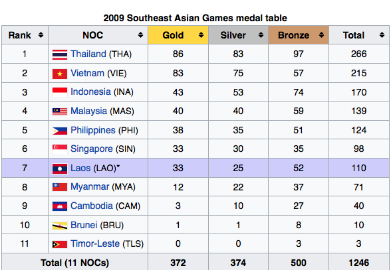
Task: Sort table by NOC column arrows
Action: [x=141, y=35]
